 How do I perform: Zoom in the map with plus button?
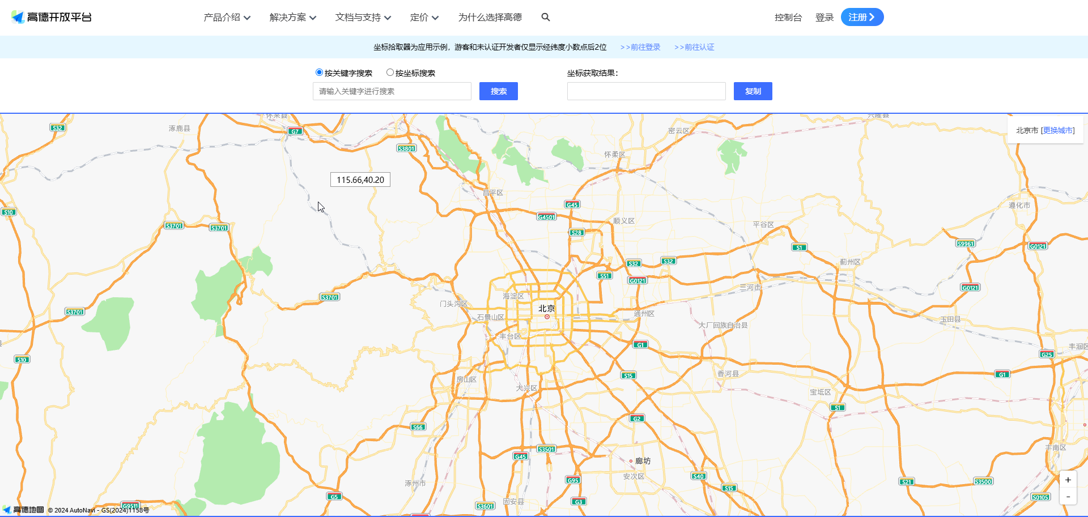[1068, 480]
